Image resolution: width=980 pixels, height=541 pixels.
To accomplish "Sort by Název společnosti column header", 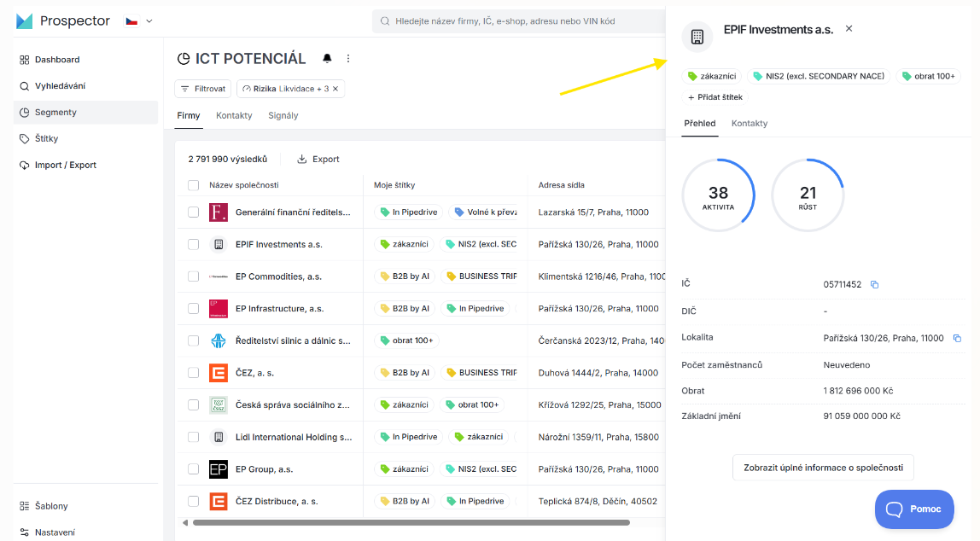I will coord(244,185).
